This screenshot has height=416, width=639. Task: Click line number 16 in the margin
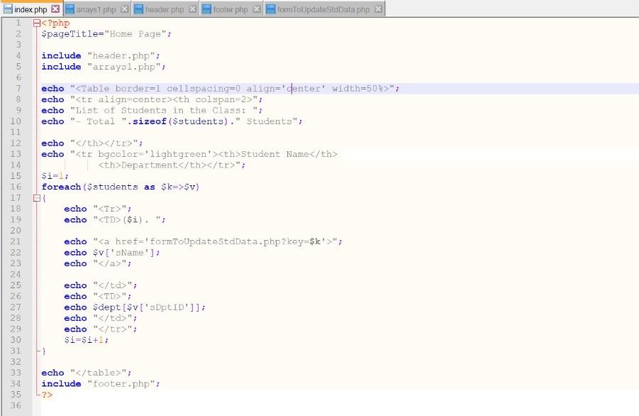click(x=16, y=187)
